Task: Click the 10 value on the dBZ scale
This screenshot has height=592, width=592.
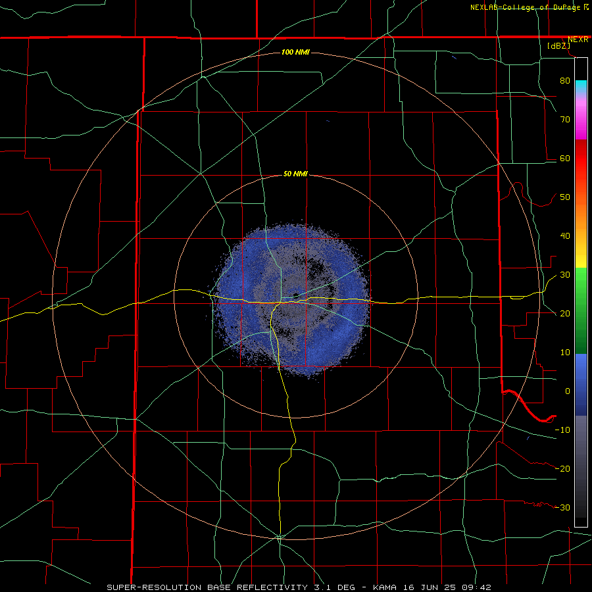Action: click(565, 353)
